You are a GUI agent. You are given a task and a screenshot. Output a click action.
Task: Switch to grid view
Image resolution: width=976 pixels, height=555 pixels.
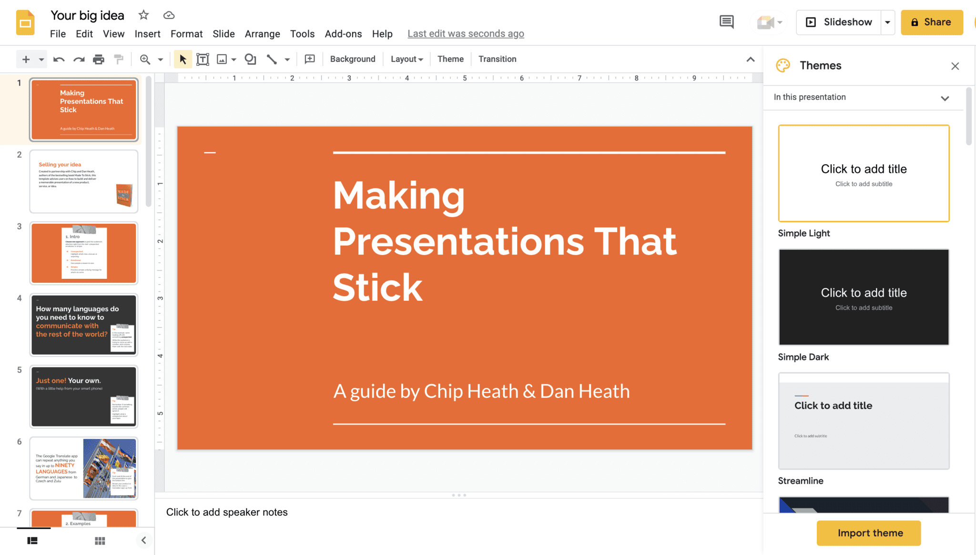click(x=100, y=541)
